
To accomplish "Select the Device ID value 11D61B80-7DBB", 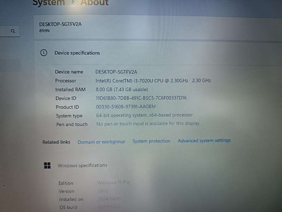I will click(x=141, y=98).
